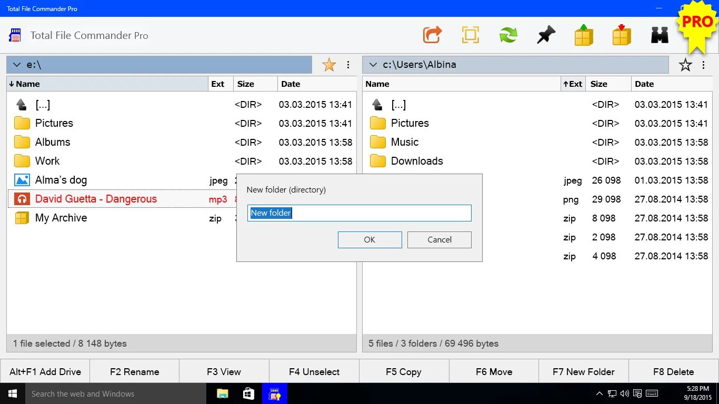Click the Music folder icon
The height and width of the screenshot is (404, 719).
(x=377, y=142)
